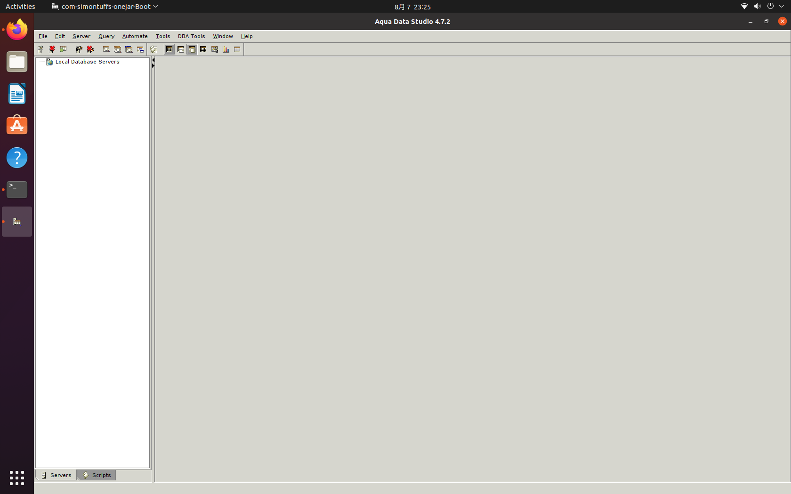Click the last table-view toolbar icon
This screenshot has width=791, height=494.
pyautogui.click(x=237, y=49)
